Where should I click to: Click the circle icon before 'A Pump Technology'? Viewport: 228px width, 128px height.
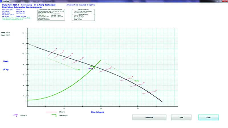pyautogui.click(x=35, y=5)
